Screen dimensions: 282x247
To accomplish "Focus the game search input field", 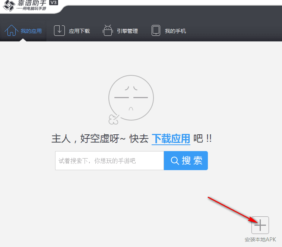I will [x=110, y=161].
